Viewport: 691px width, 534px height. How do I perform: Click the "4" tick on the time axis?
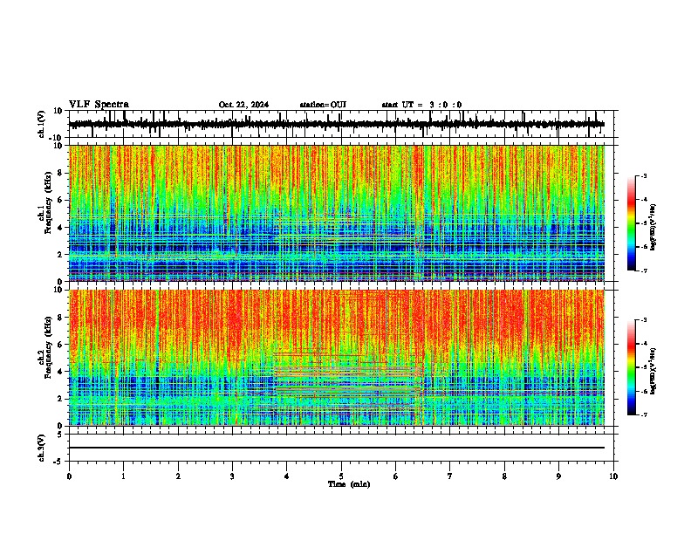[287, 476]
